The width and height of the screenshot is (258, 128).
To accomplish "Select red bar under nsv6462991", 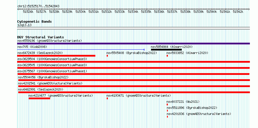I will 134,92.
